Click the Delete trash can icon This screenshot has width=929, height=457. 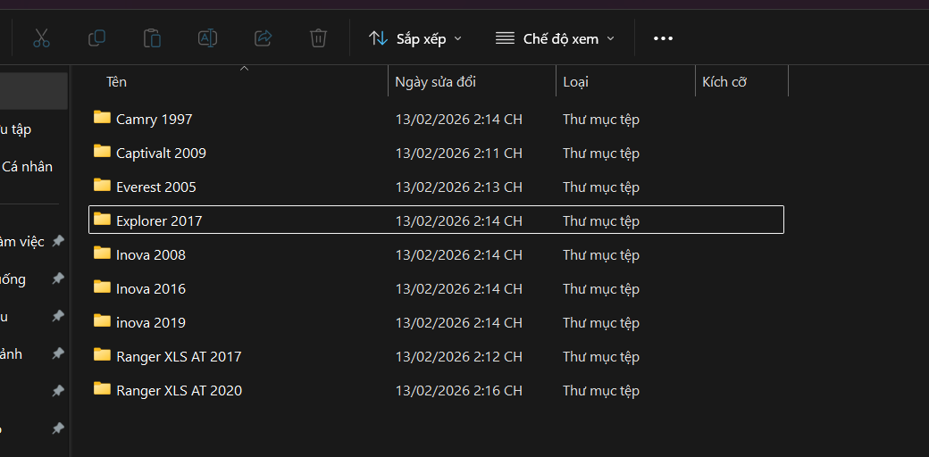(x=318, y=38)
